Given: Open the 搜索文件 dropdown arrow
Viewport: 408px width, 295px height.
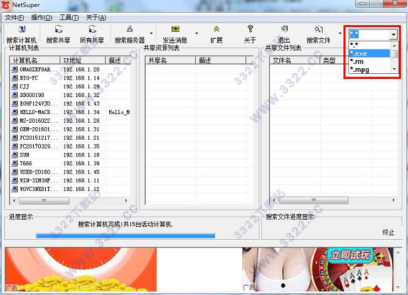Looking at the screenshot, I should click(x=340, y=33).
